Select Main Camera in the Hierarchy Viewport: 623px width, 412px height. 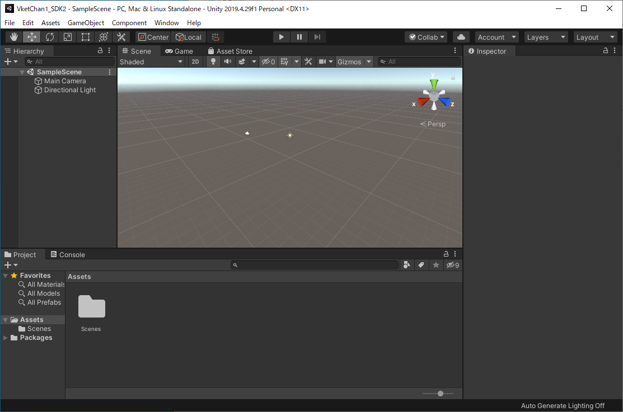[65, 80]
